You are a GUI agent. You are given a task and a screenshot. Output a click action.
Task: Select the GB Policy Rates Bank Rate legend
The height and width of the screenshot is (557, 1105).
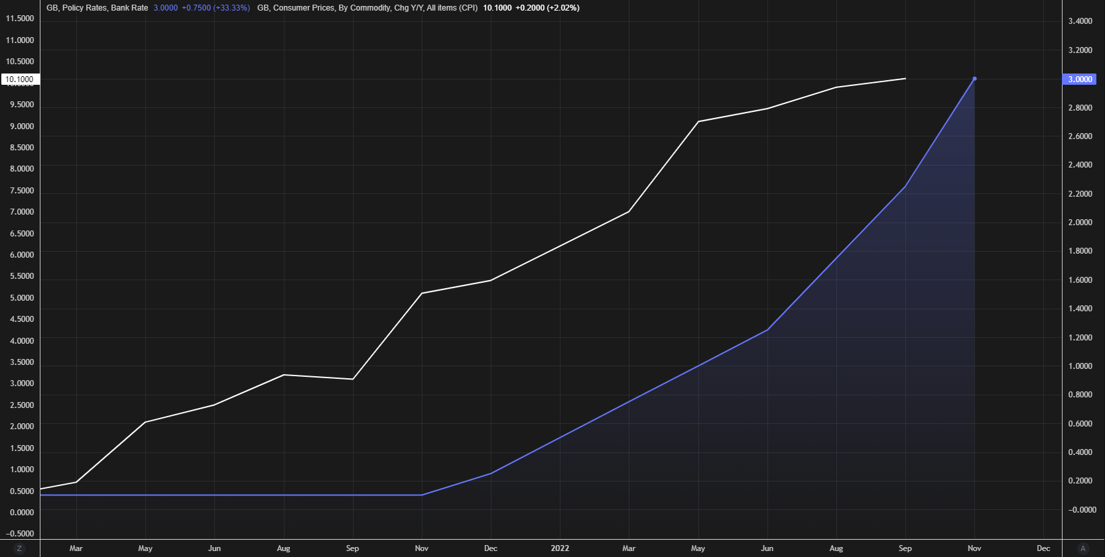(97, 8)
